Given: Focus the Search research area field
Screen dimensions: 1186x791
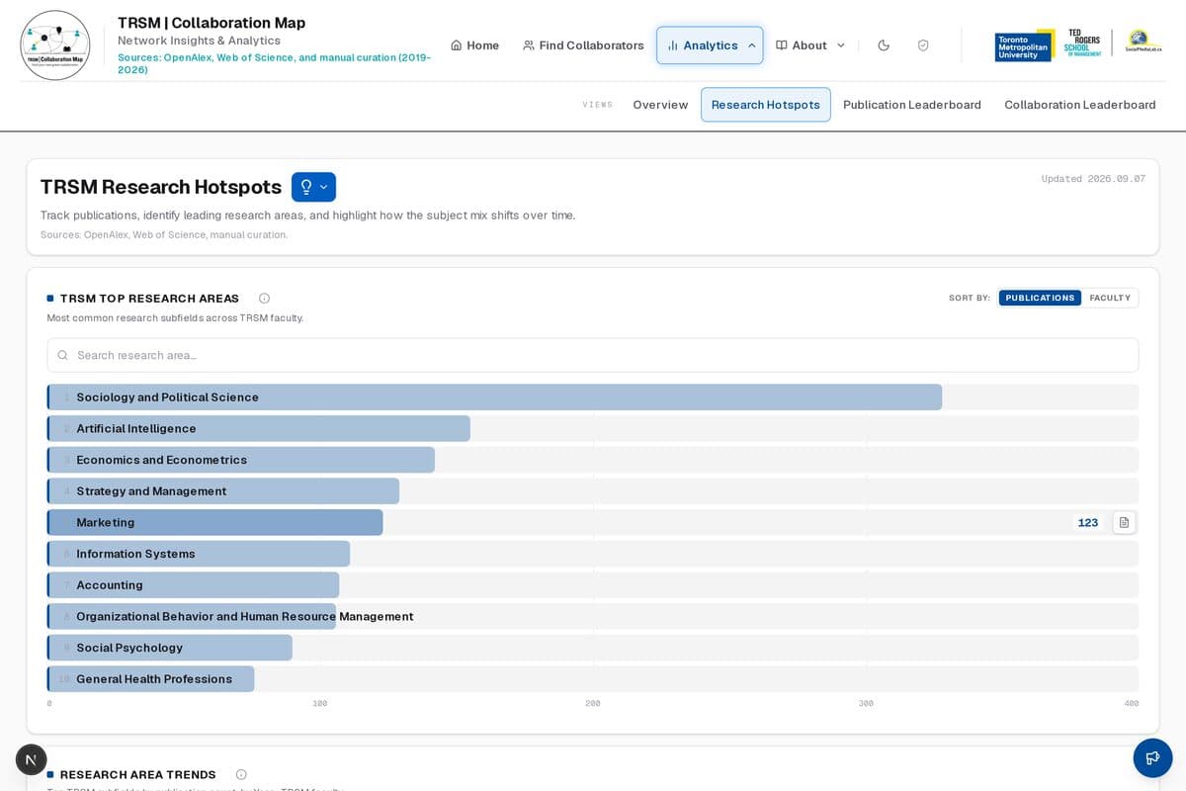Looking at the screenshot, I should [593, 355].
